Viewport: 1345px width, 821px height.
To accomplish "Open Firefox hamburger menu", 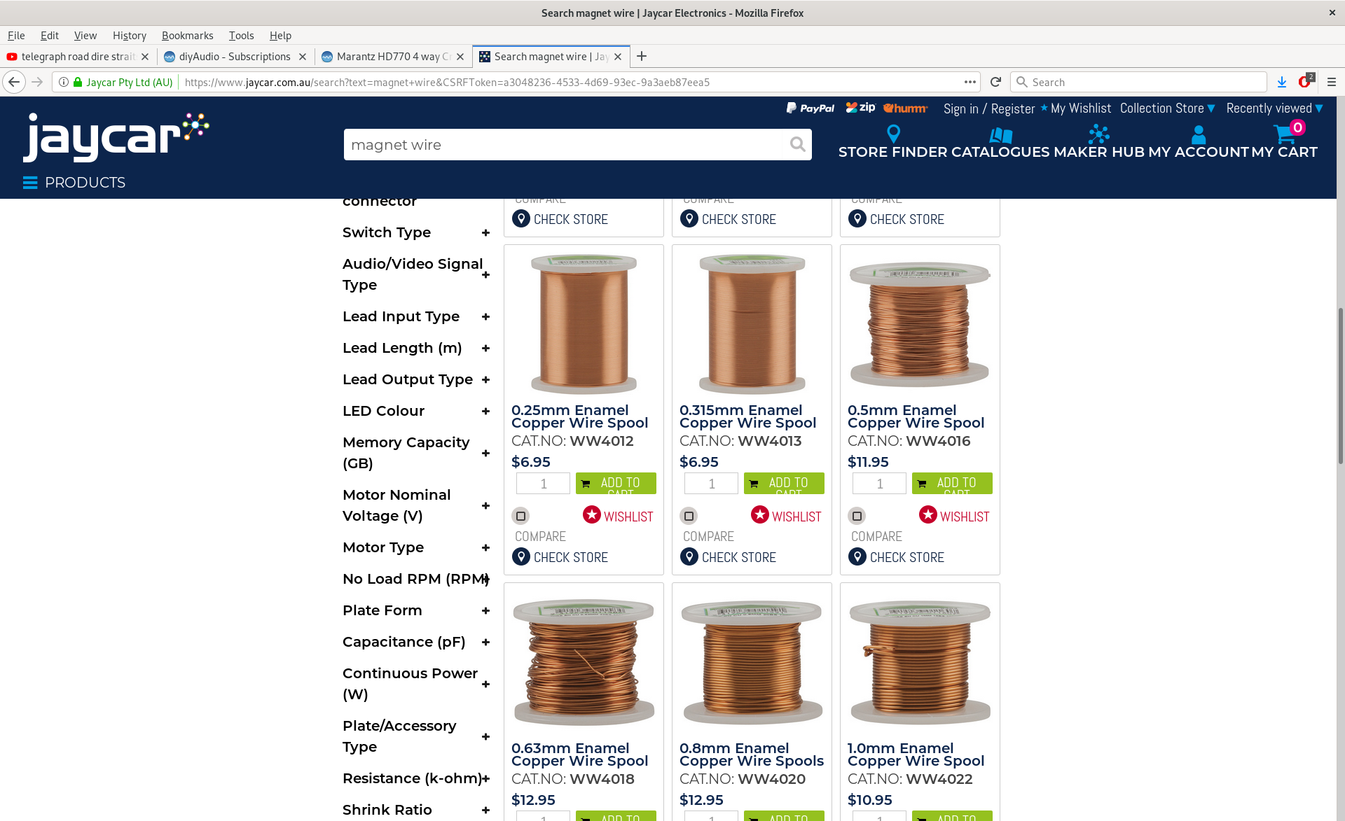I will tap(1332, 82).
